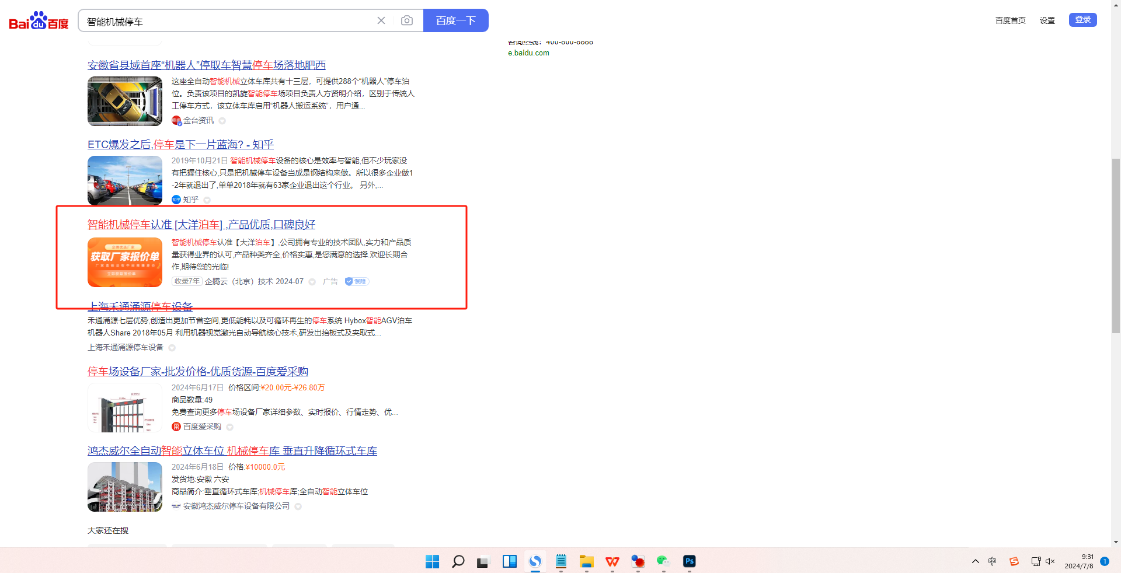Open the e.baidu.com link

coord(528,53)
